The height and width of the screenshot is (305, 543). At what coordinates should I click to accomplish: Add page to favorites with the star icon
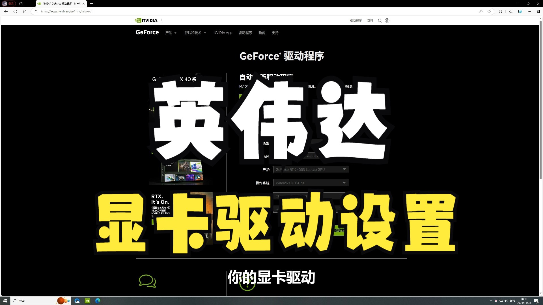[489, 12]
